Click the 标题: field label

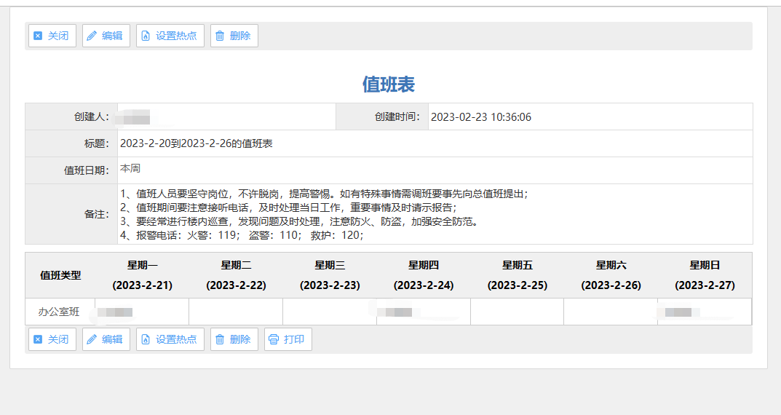(x=97, y=143)
